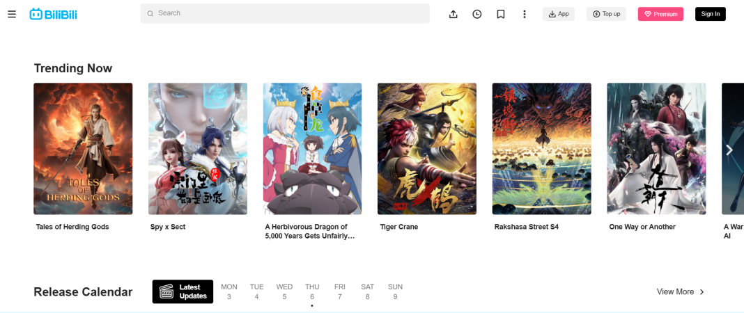Expand View More in Release Calendar
The height and width of the screenshot is (313, 744).
681,291
